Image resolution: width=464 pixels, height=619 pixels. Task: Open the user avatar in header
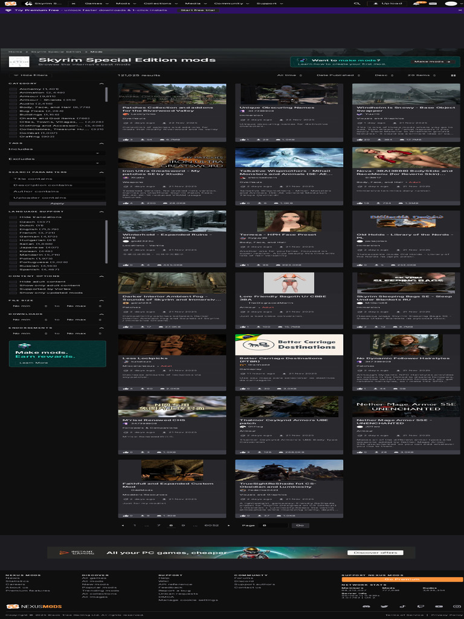click(452, 3)
